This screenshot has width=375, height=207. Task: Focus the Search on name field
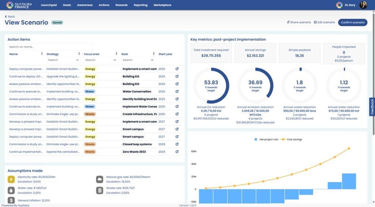50,47
